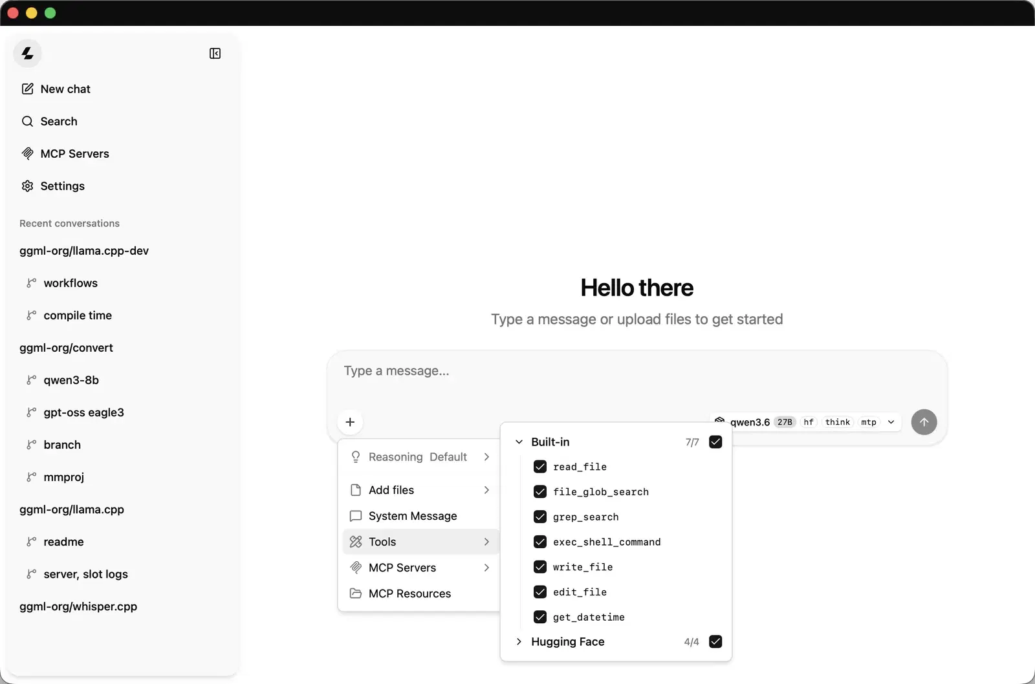Click the folder icon beside MCP Resources

point(356,593)
